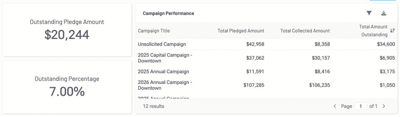The width and height of the screenshot is (400, 117).
Task: Sort by the Campaign Title column header
Action: pos(154,31)
